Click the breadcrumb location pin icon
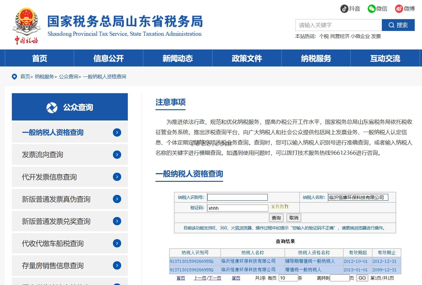The width and height of the screenshot is (422, 285). [14, 77]
